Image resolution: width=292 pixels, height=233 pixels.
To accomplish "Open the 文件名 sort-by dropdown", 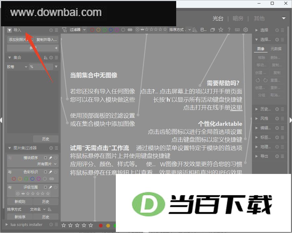I will (x=38, y=209).
